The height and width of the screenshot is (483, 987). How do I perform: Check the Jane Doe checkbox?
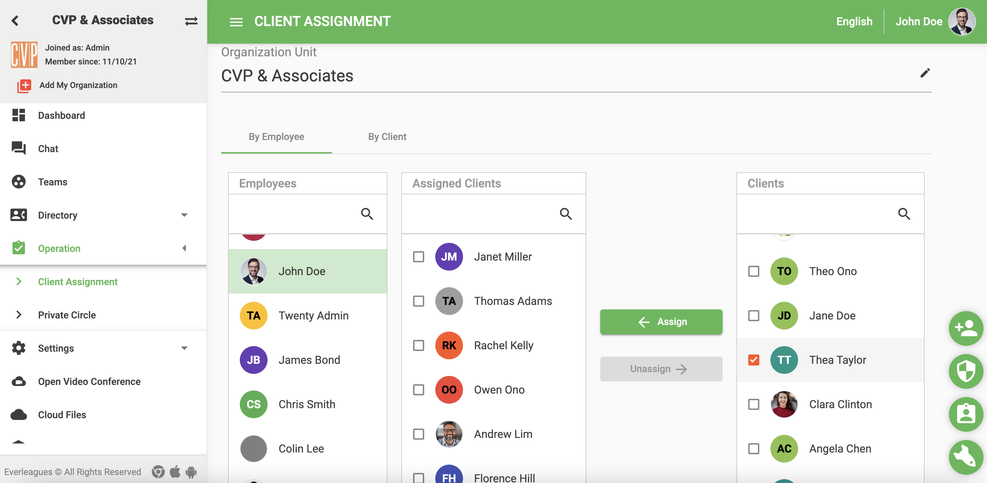(753, 316)
